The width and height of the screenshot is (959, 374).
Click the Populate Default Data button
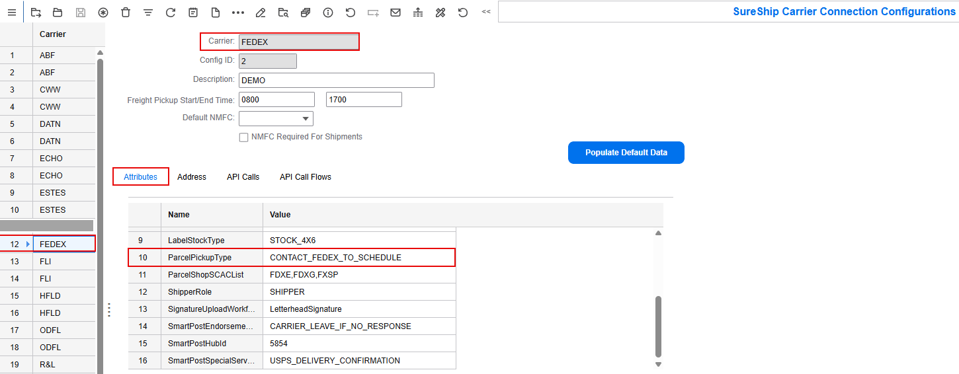pos(626,153)
